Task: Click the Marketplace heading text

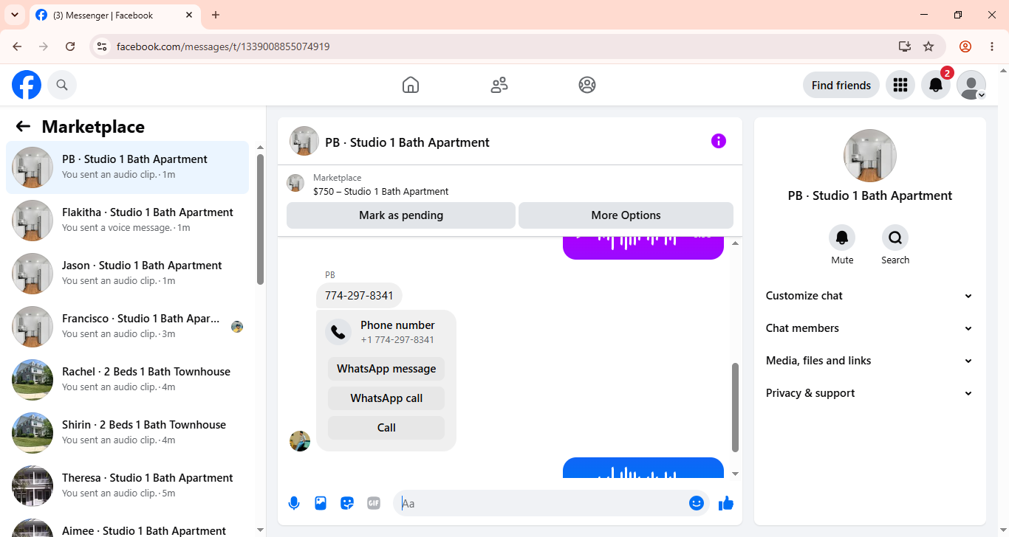Action: (x=93, y=127)
